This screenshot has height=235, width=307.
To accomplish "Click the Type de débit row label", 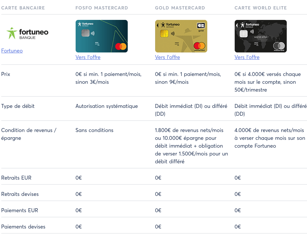I will click(x=18, y=106).
